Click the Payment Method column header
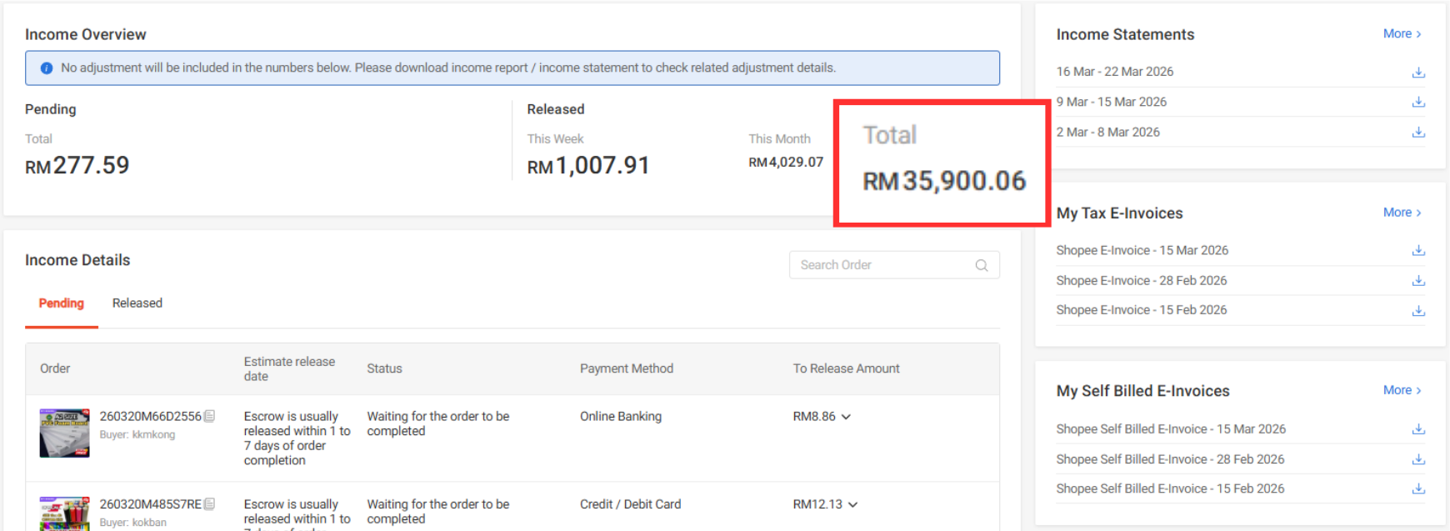This screenshot has width=1450, height=531. click(627, 368)
